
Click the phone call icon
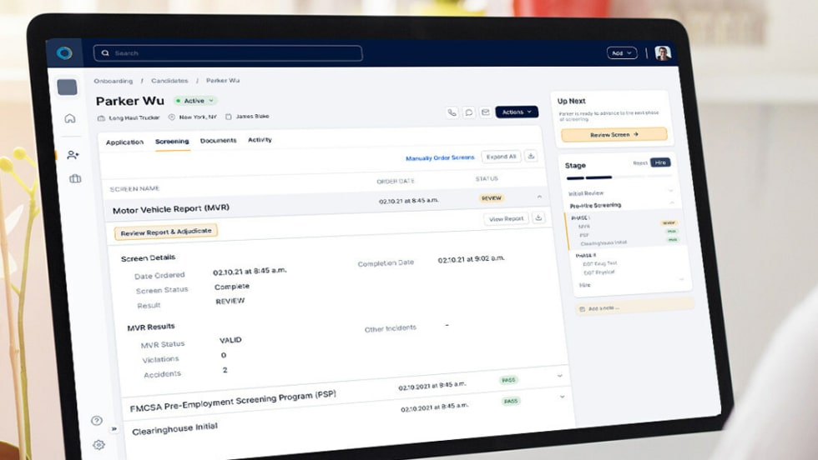tap(452, 112)
